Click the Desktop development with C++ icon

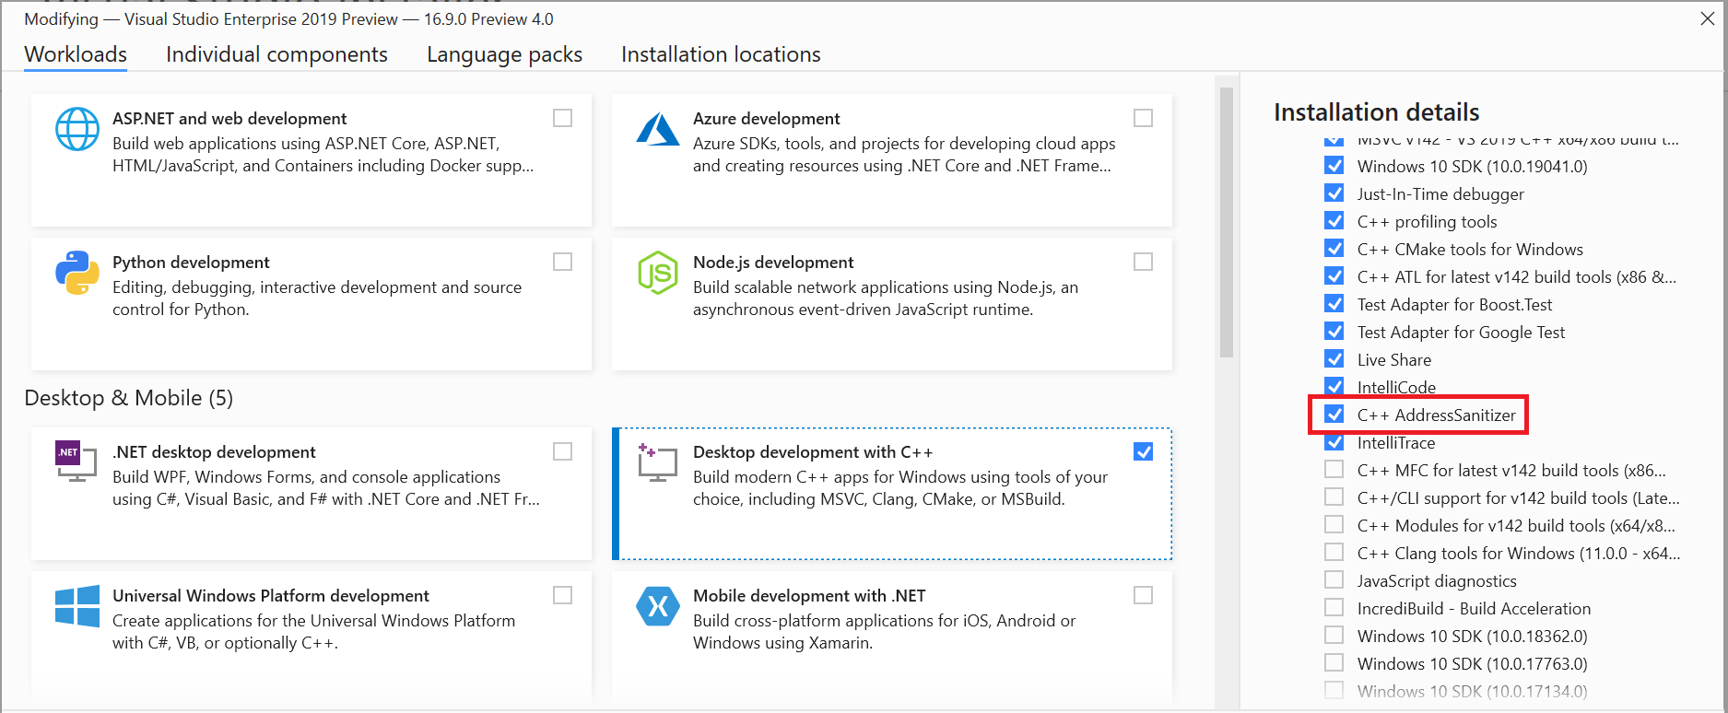coord(657,462)
